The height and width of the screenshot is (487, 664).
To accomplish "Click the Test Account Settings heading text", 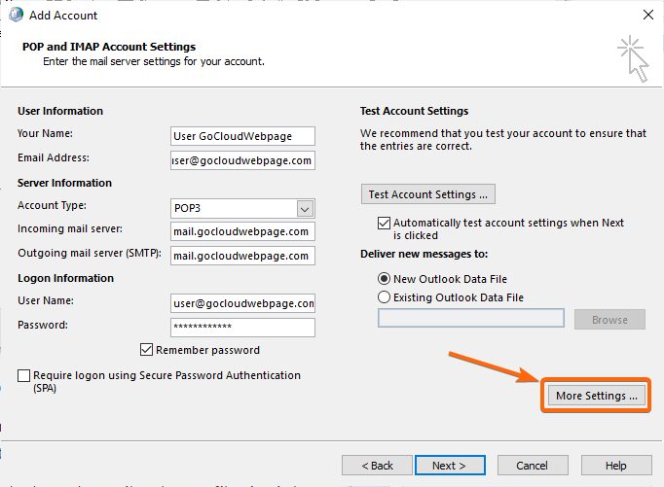I will pyautogui.click(x=414, y=111).
